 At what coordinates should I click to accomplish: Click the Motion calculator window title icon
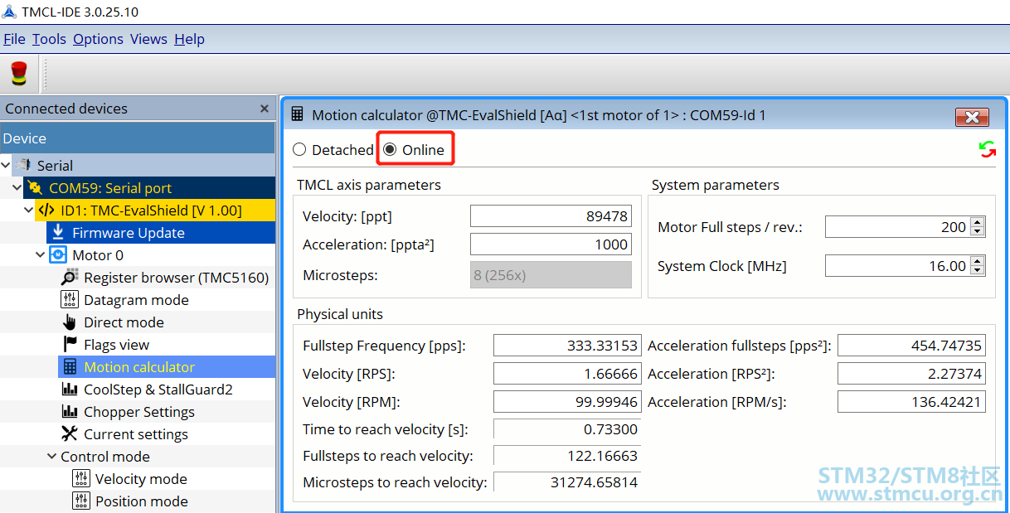pyautogui.click(x=297, y=115)
